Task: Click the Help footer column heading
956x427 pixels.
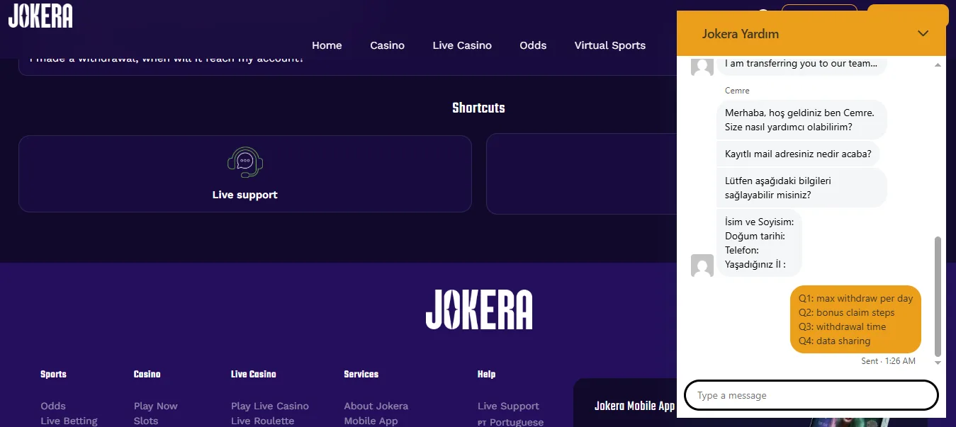Action: pos(486,374)
